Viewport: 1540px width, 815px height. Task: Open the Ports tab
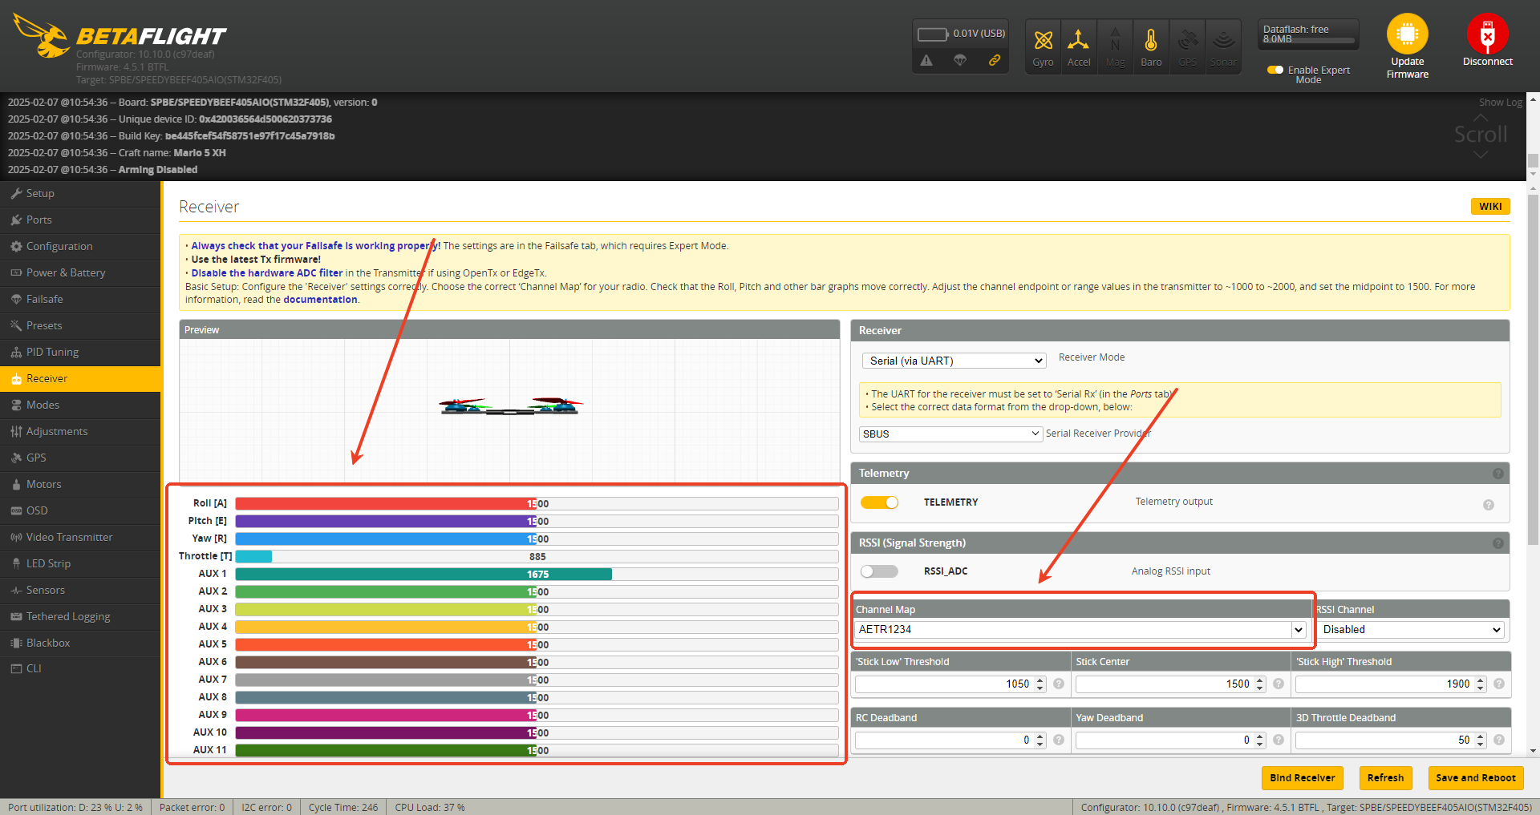click(x=80, y=220)
